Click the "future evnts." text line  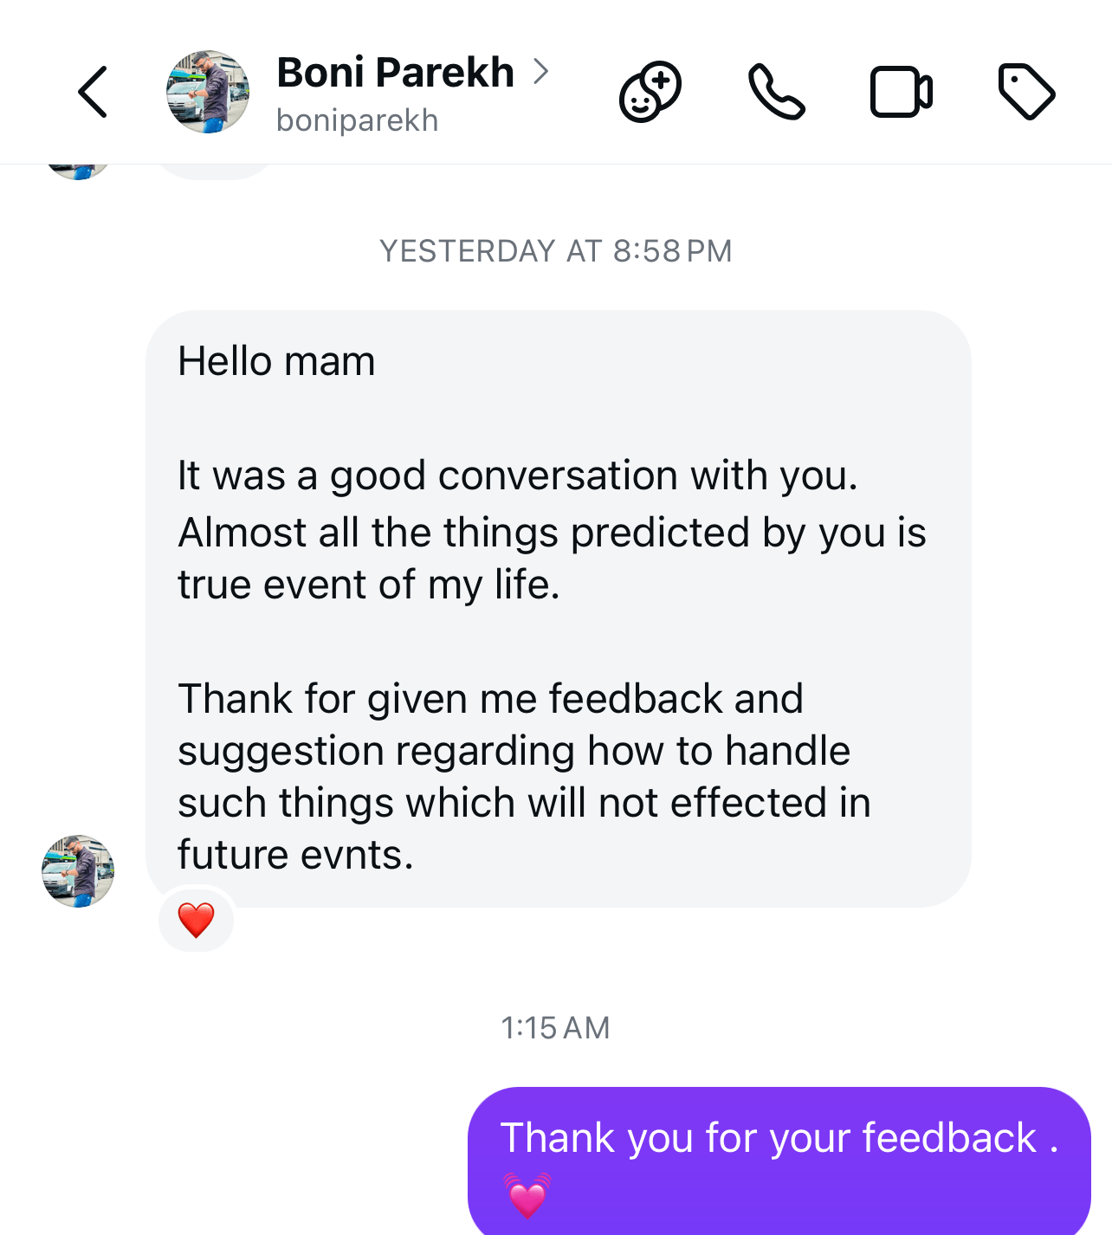pyautogui.click(x=295, y=855)
